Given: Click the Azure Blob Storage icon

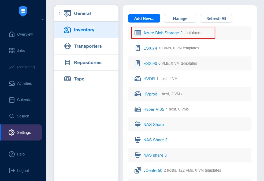Looking at the screenshot, I should tap(137, 33).
